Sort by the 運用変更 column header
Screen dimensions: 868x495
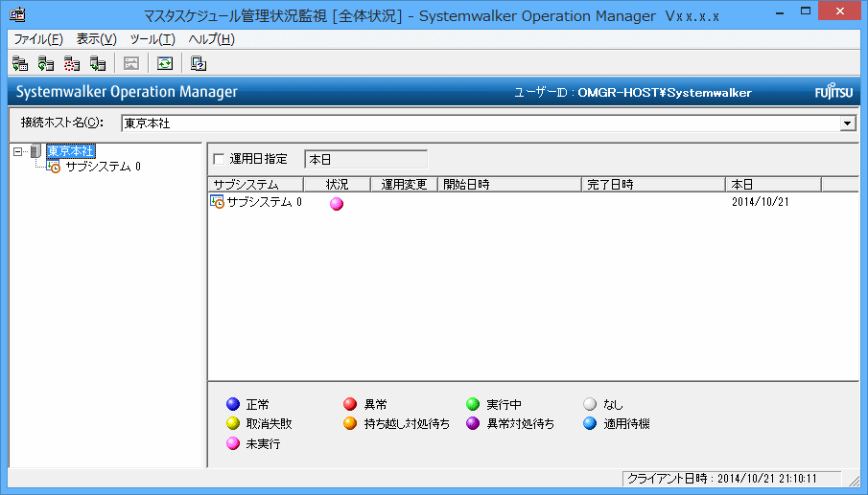(x=404, y=185)
